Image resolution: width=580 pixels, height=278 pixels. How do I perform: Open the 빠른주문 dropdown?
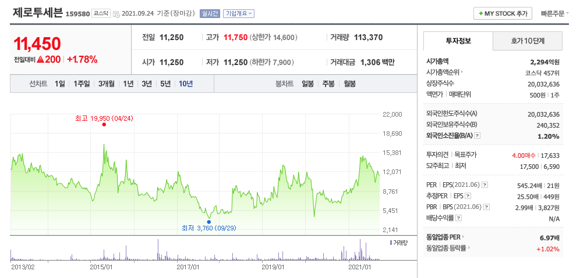[x=555, y=14]
